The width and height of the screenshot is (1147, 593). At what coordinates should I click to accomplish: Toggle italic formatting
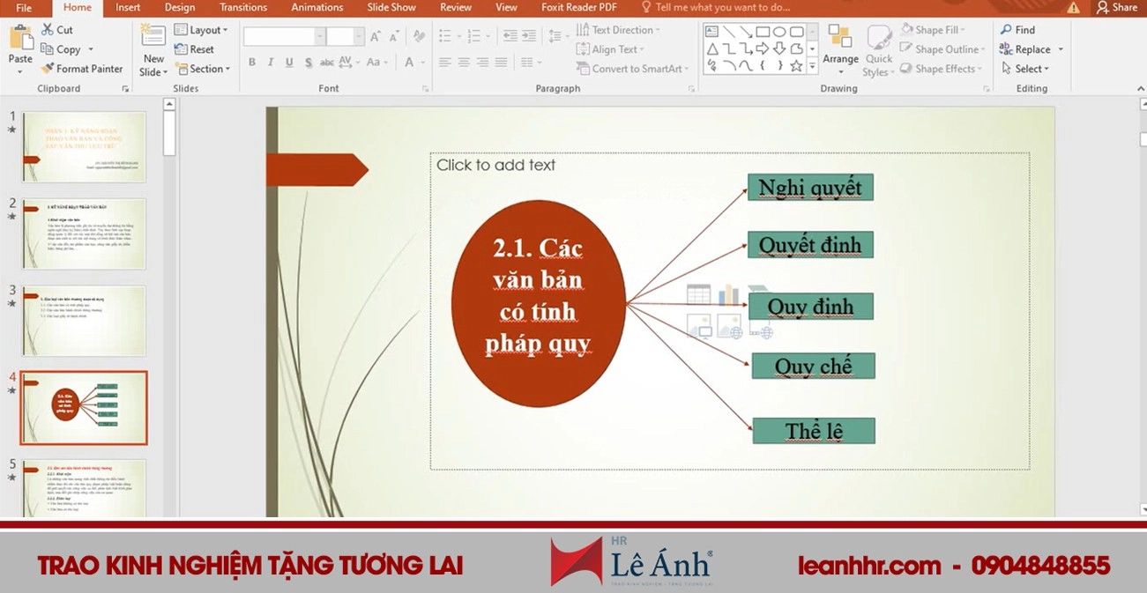pyautogui.click(x=271, y=62)
